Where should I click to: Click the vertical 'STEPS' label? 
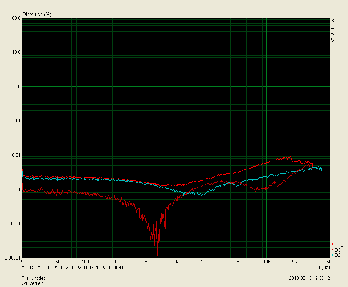click(x=332, y=30)
